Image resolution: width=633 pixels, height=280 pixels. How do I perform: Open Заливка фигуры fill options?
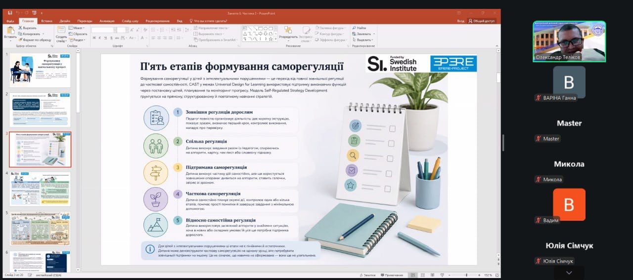click(331, 28)
